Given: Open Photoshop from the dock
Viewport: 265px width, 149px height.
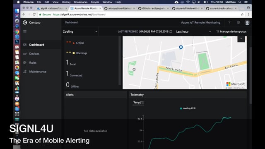Looking at the screenshot, I should [x=17, y=41].
